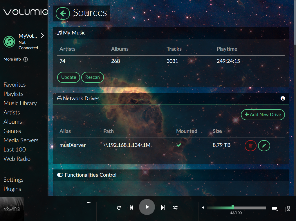Screen dimensions: 296x221
Task: Click the More info link
Action: pyautogui.click(x=12, y=59)
